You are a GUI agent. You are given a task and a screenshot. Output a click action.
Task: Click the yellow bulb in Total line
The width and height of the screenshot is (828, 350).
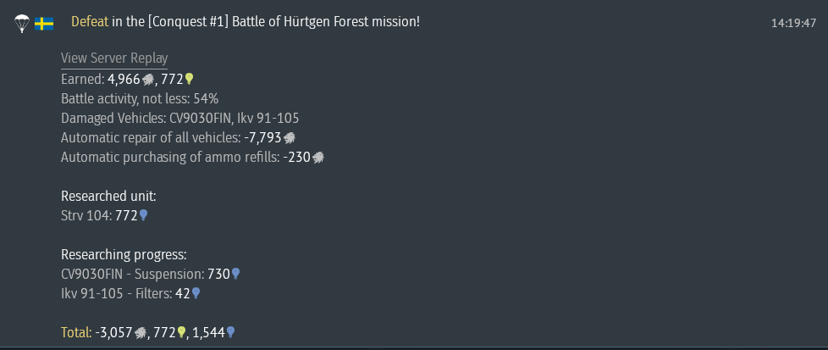tap(182, 332)
